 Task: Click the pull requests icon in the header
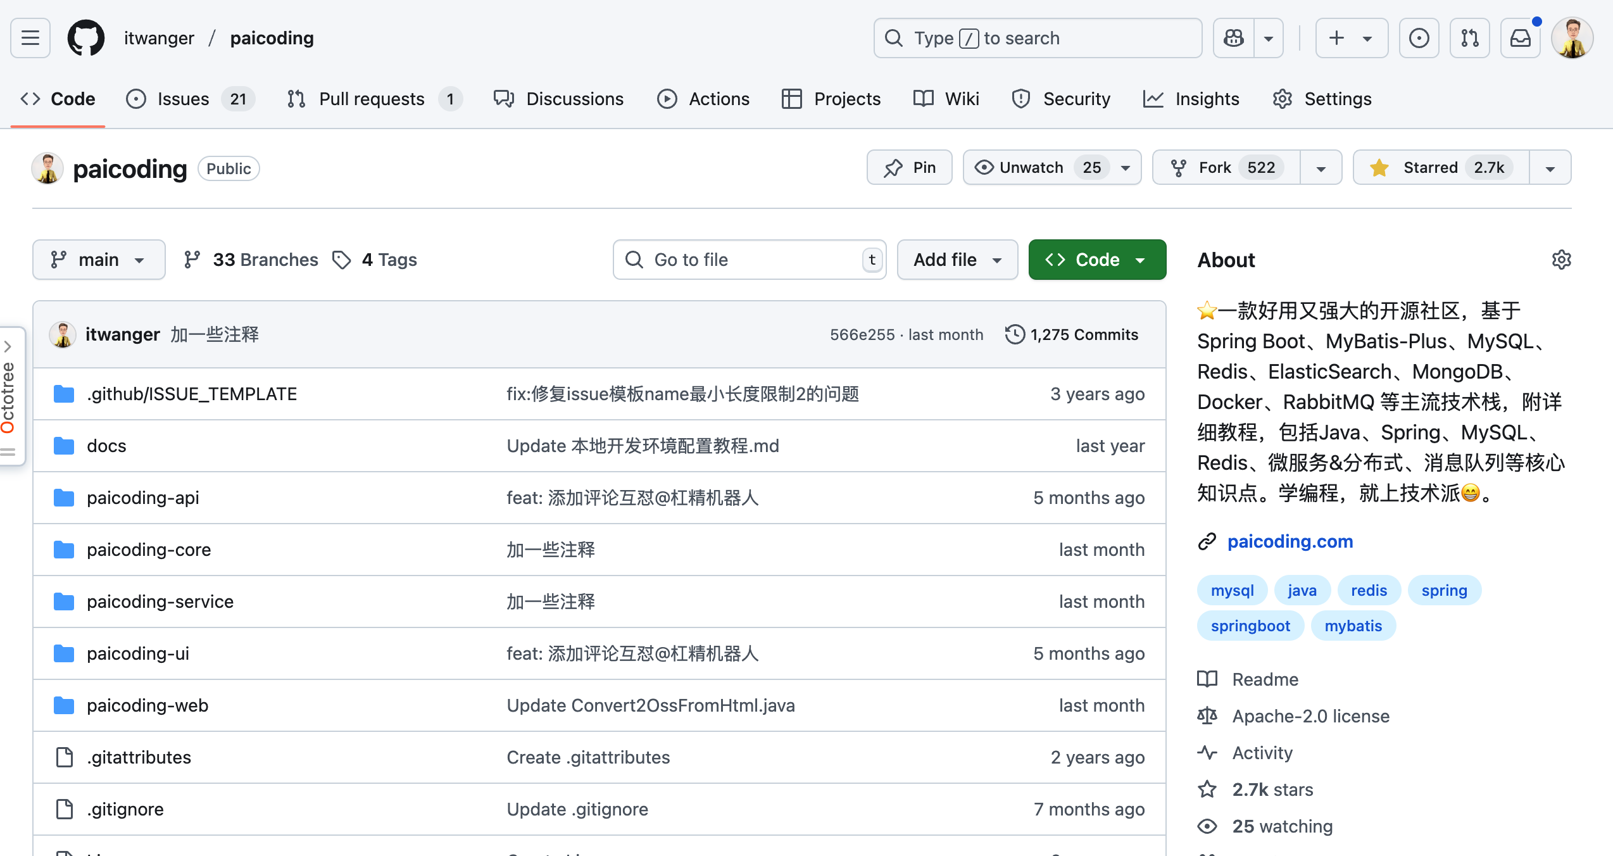point(1470,38)
